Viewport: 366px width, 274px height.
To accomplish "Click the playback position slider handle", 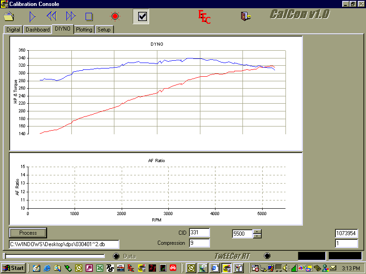I will coord(4,256).
